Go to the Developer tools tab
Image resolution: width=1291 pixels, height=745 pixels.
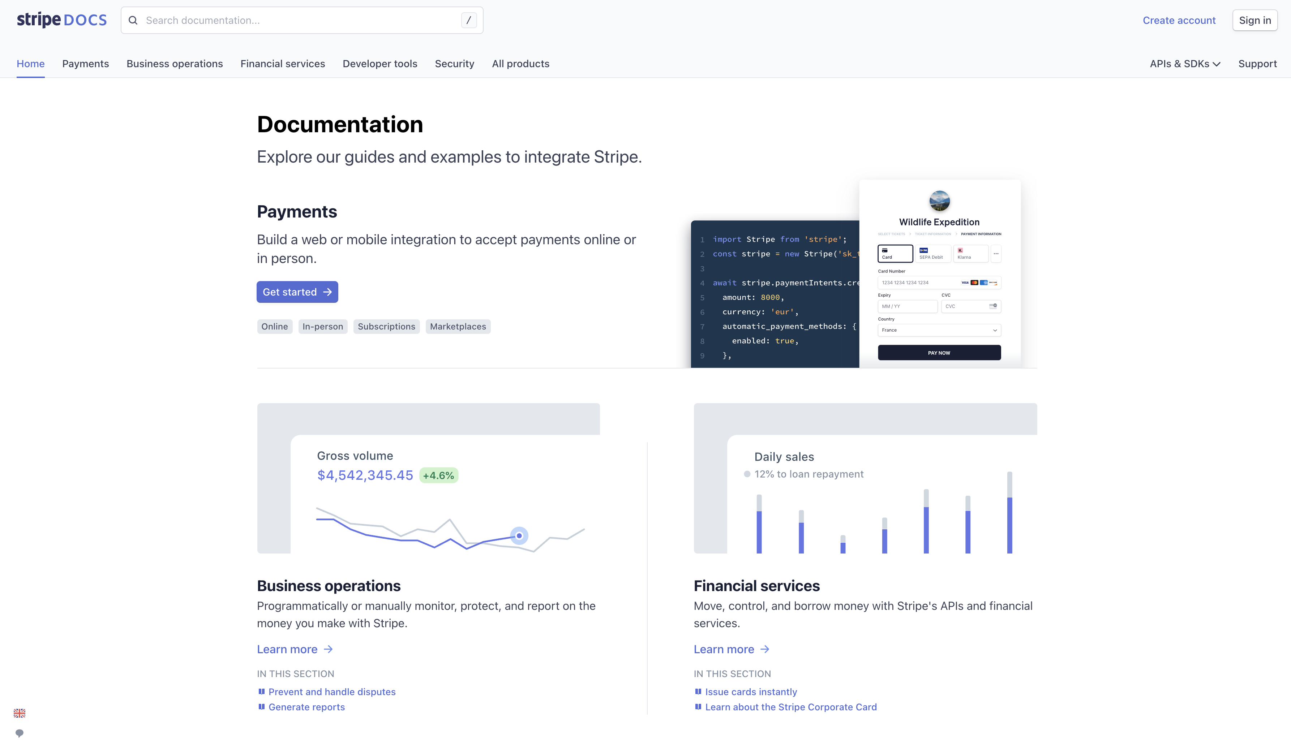click(380, 64)
